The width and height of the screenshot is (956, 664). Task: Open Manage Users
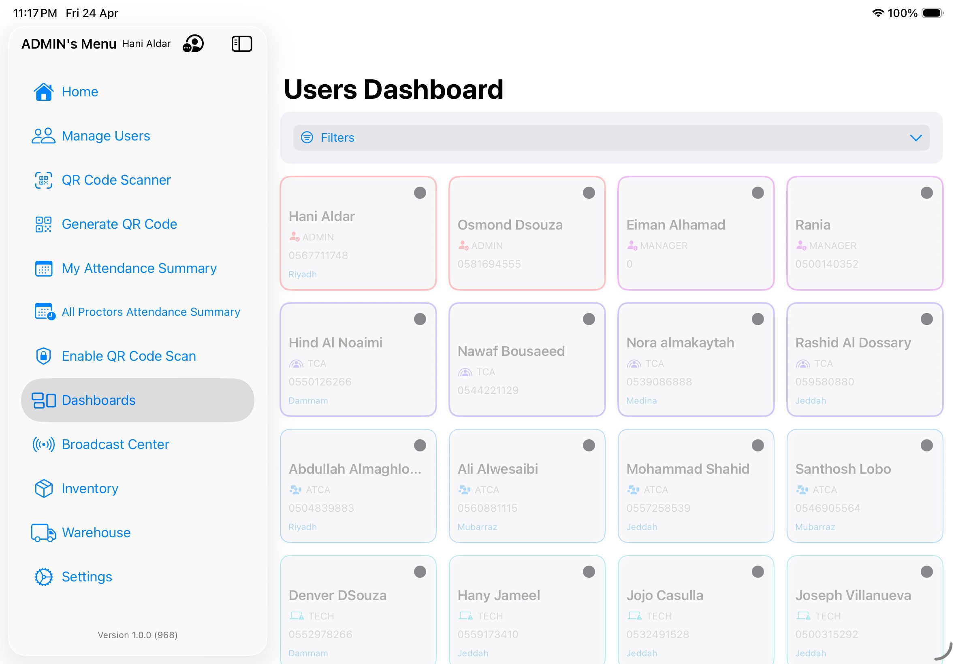106,136
